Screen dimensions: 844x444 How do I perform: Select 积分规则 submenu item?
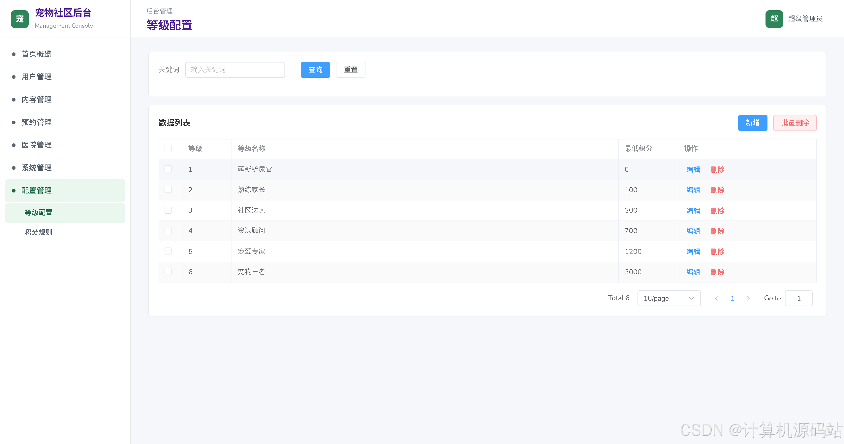(x=65, y=232)
